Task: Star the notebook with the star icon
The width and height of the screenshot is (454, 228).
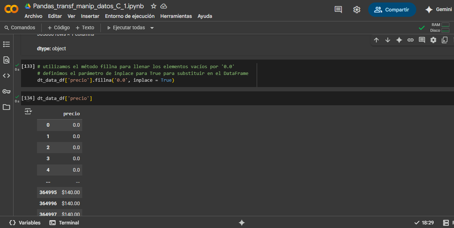Action: (153, 6)
